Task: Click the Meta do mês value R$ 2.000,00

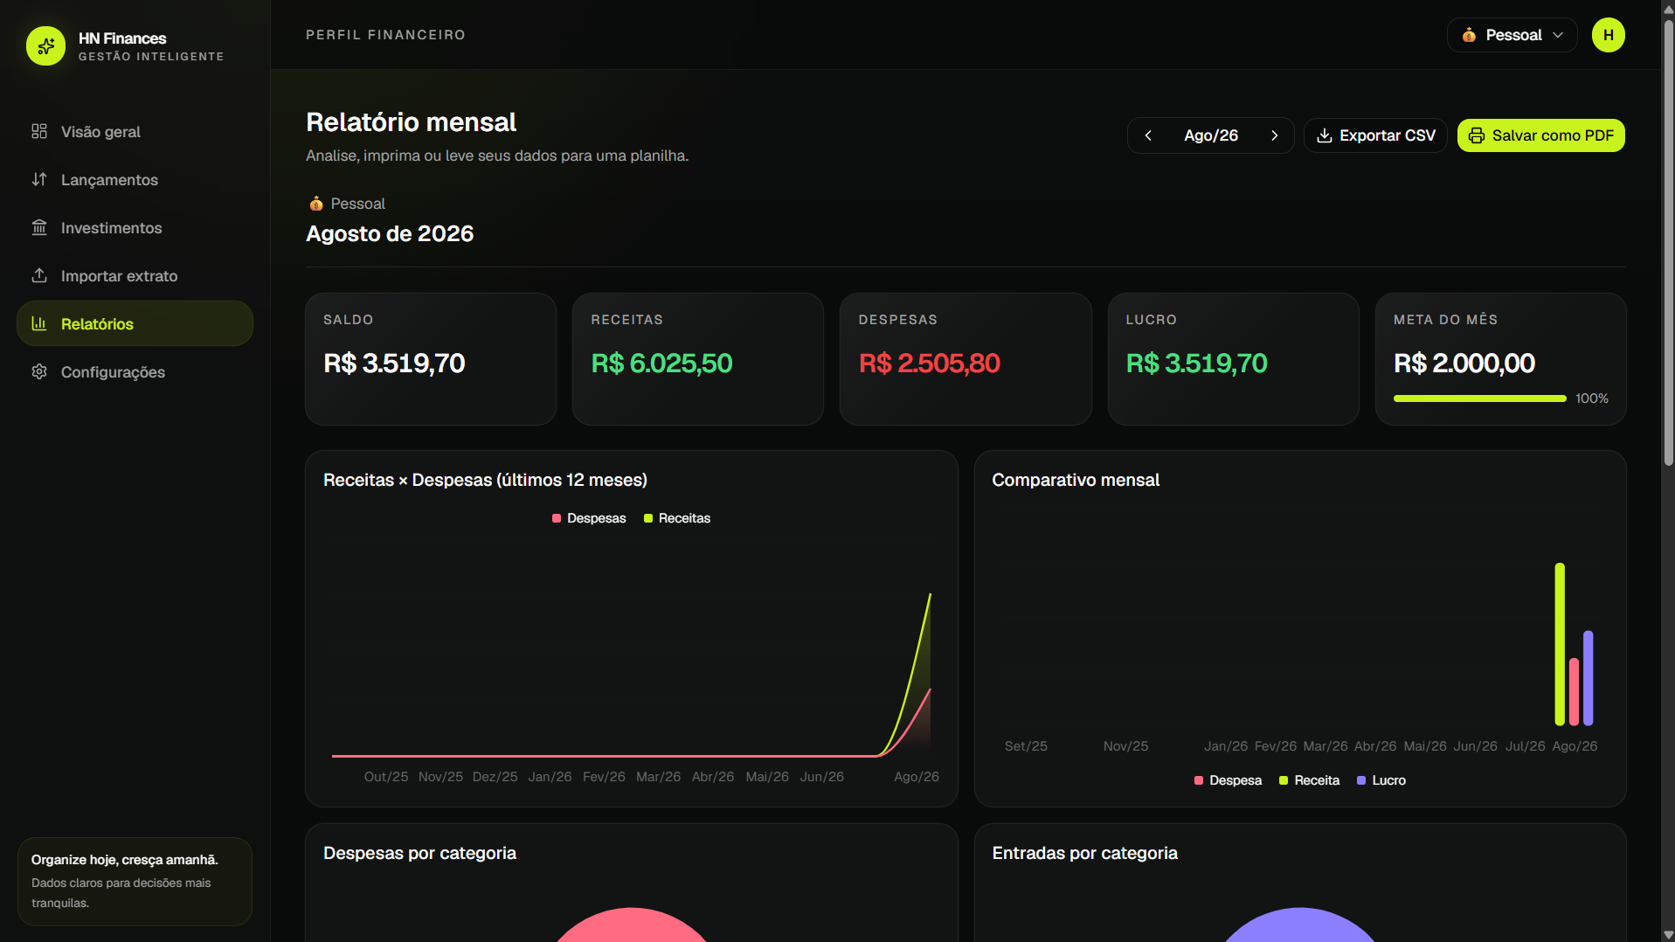Action: (x=1464, y=363)
